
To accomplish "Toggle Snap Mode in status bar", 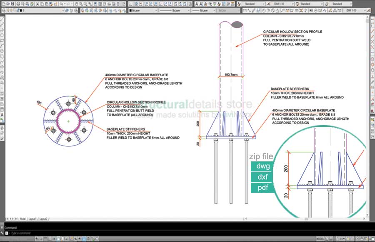I will coord(41,238).
